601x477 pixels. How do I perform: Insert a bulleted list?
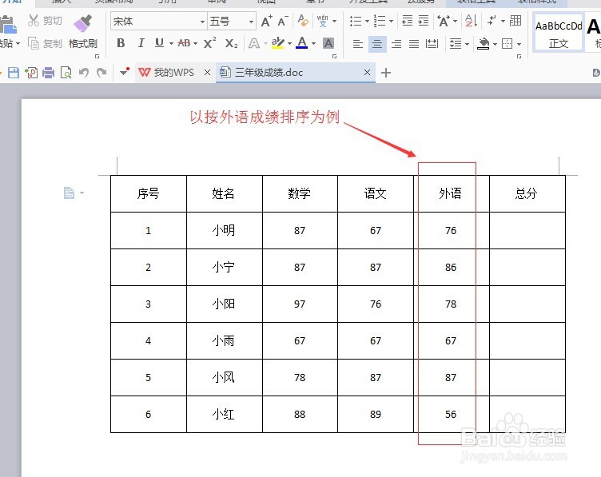click(356, 21)
